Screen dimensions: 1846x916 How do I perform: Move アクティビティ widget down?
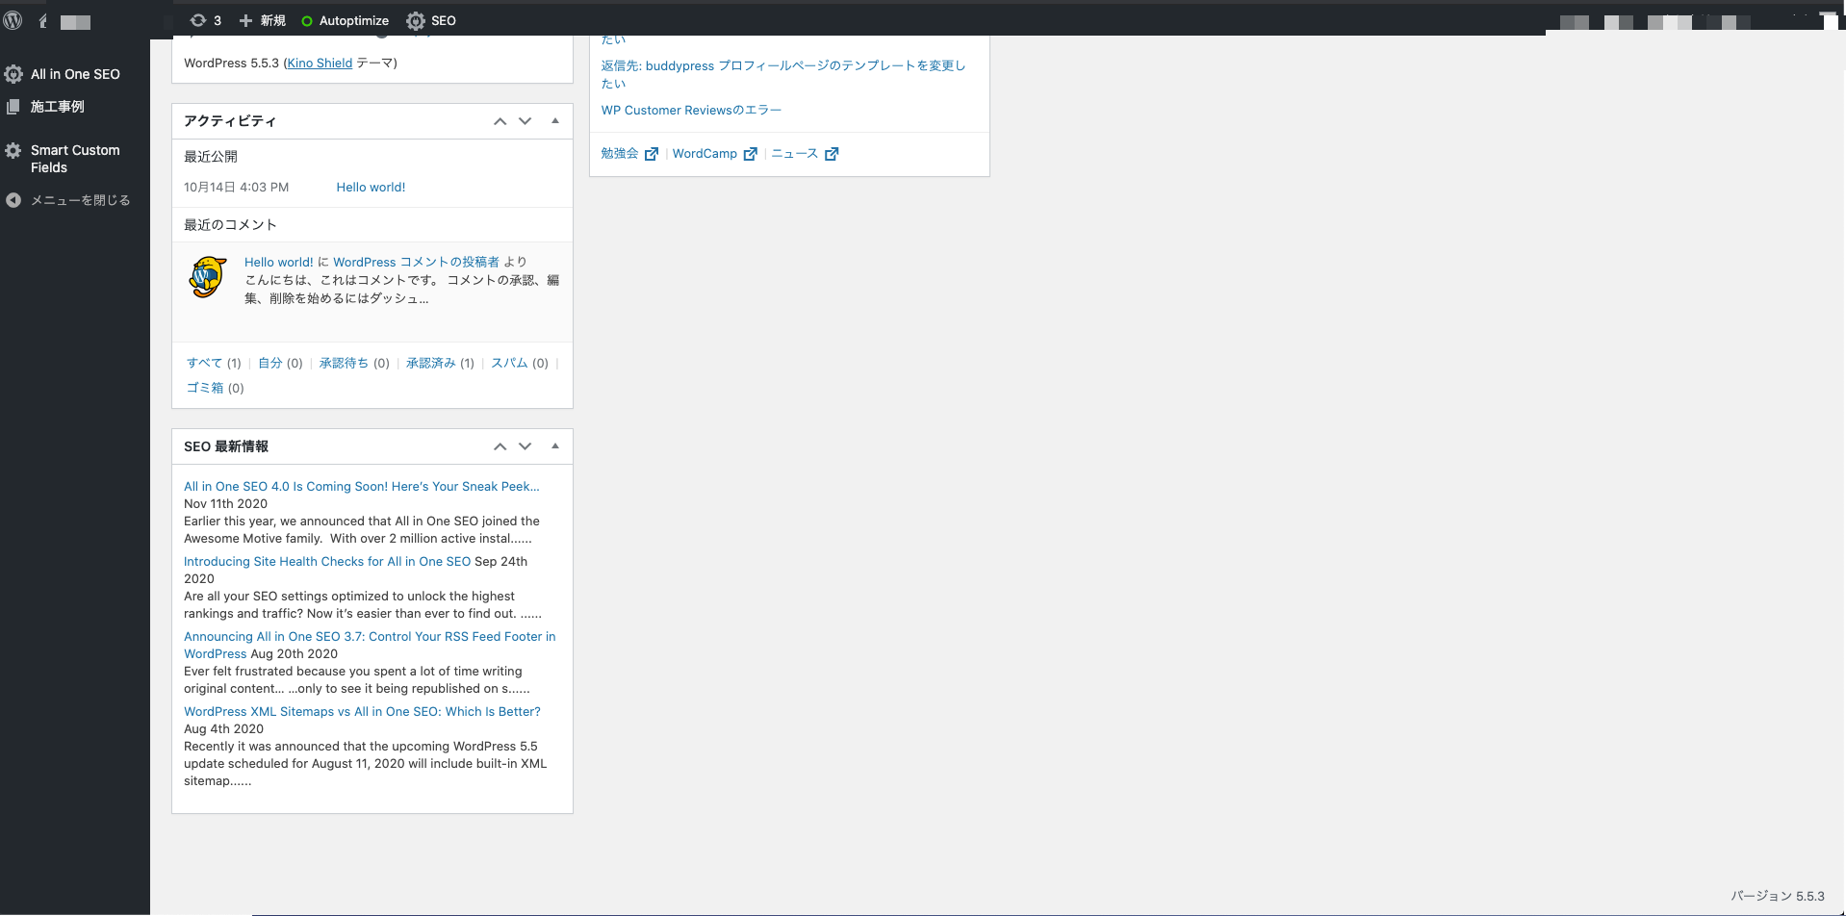[525, 121]
